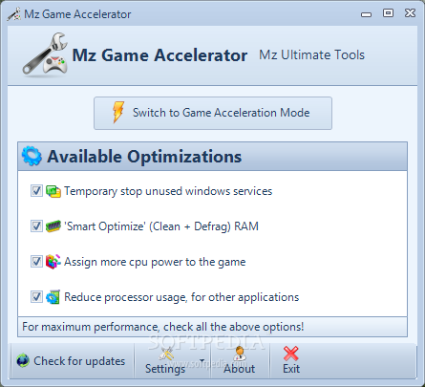425x387 pixels.
Task: Click "'Smart Optimize' (Clean + Defrag) RAM" text
Action: coord(161,226)
